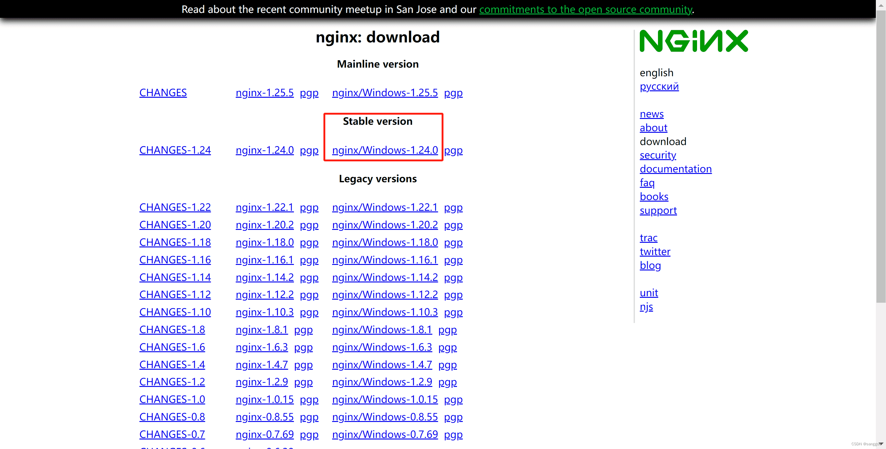Download nginx/Windows-1.25.5
Image resolution: width=886 pixels, height=449 pixels.
pyautogui.click(x=385, y=93)
